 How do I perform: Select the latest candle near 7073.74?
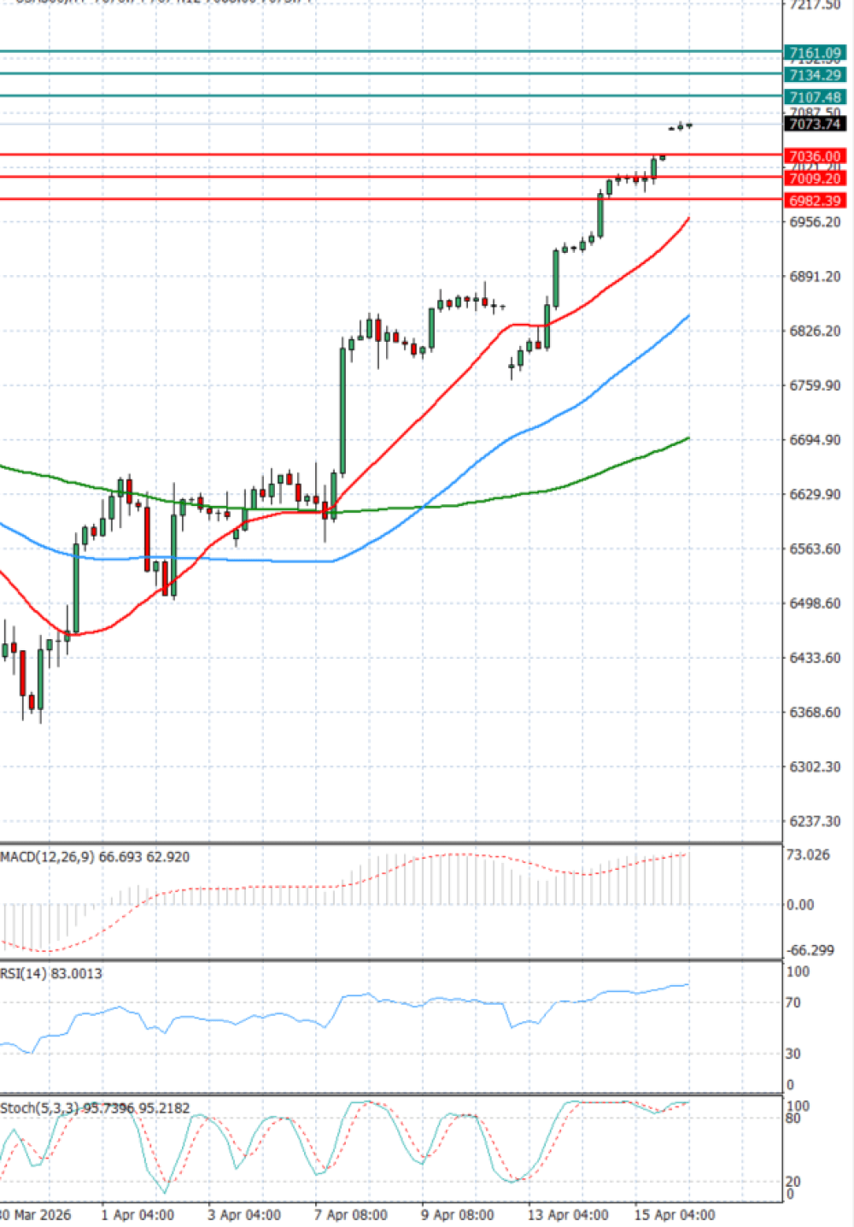click(688, 126)
